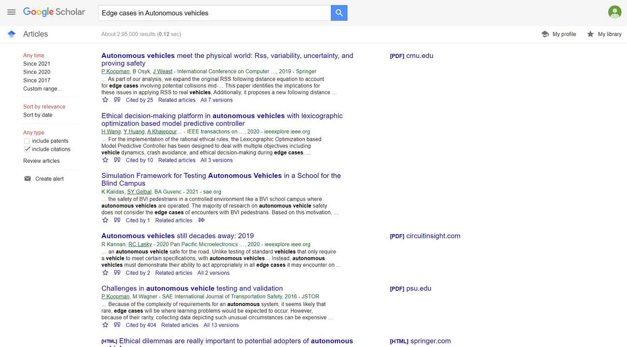Cite the Simulation Framework article
Image resolution: width=627 pixels, height=347 pixels.
(117, 220)
